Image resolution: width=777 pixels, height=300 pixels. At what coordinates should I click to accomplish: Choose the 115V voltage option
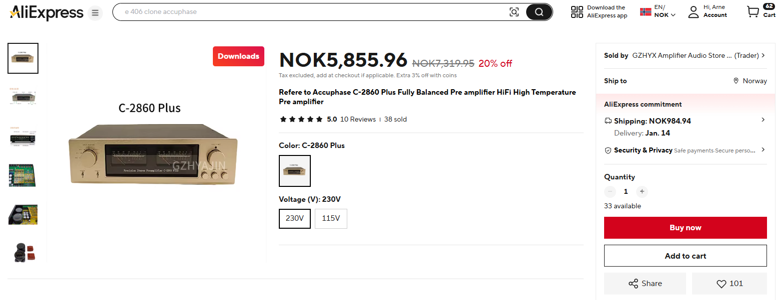click(x=331, y=218)
